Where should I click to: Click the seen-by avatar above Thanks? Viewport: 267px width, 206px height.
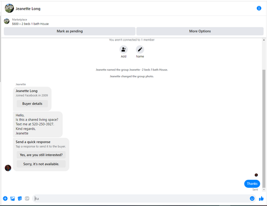pos(256,175)
